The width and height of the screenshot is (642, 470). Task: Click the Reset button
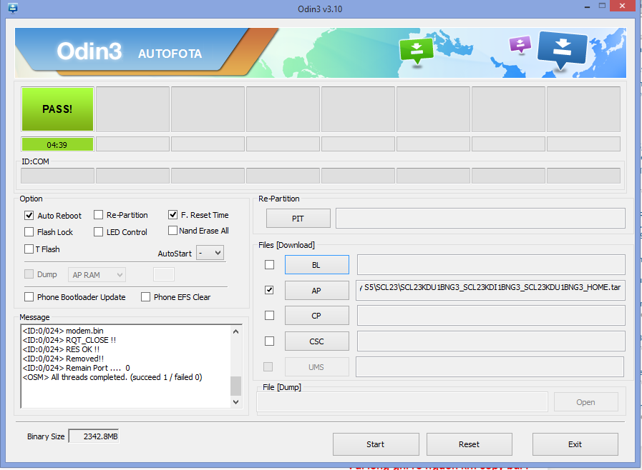470,444
